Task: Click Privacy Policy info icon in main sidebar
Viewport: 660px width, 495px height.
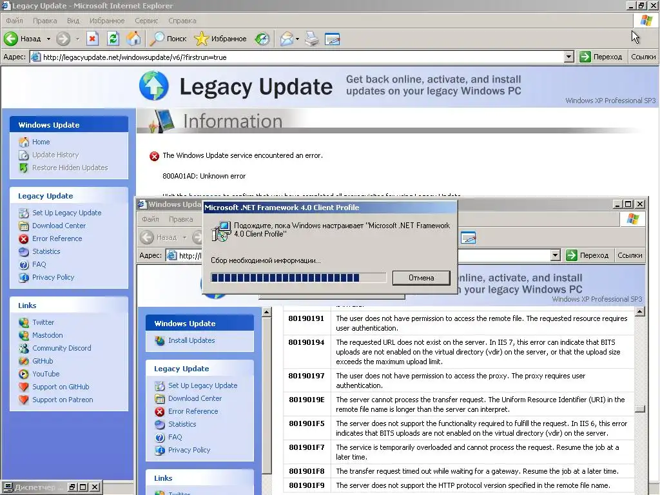Action: [24, 277]
